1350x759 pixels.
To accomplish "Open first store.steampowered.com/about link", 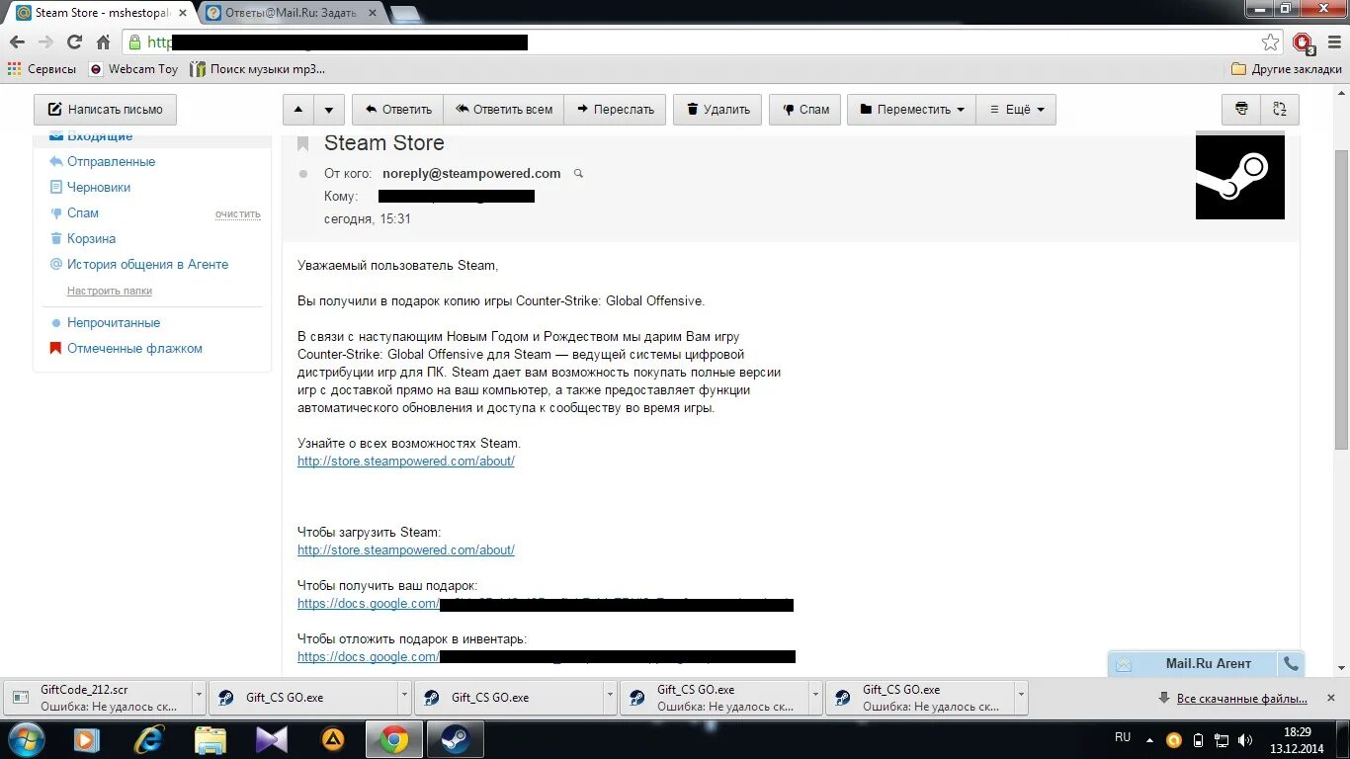I will (406, 461).
